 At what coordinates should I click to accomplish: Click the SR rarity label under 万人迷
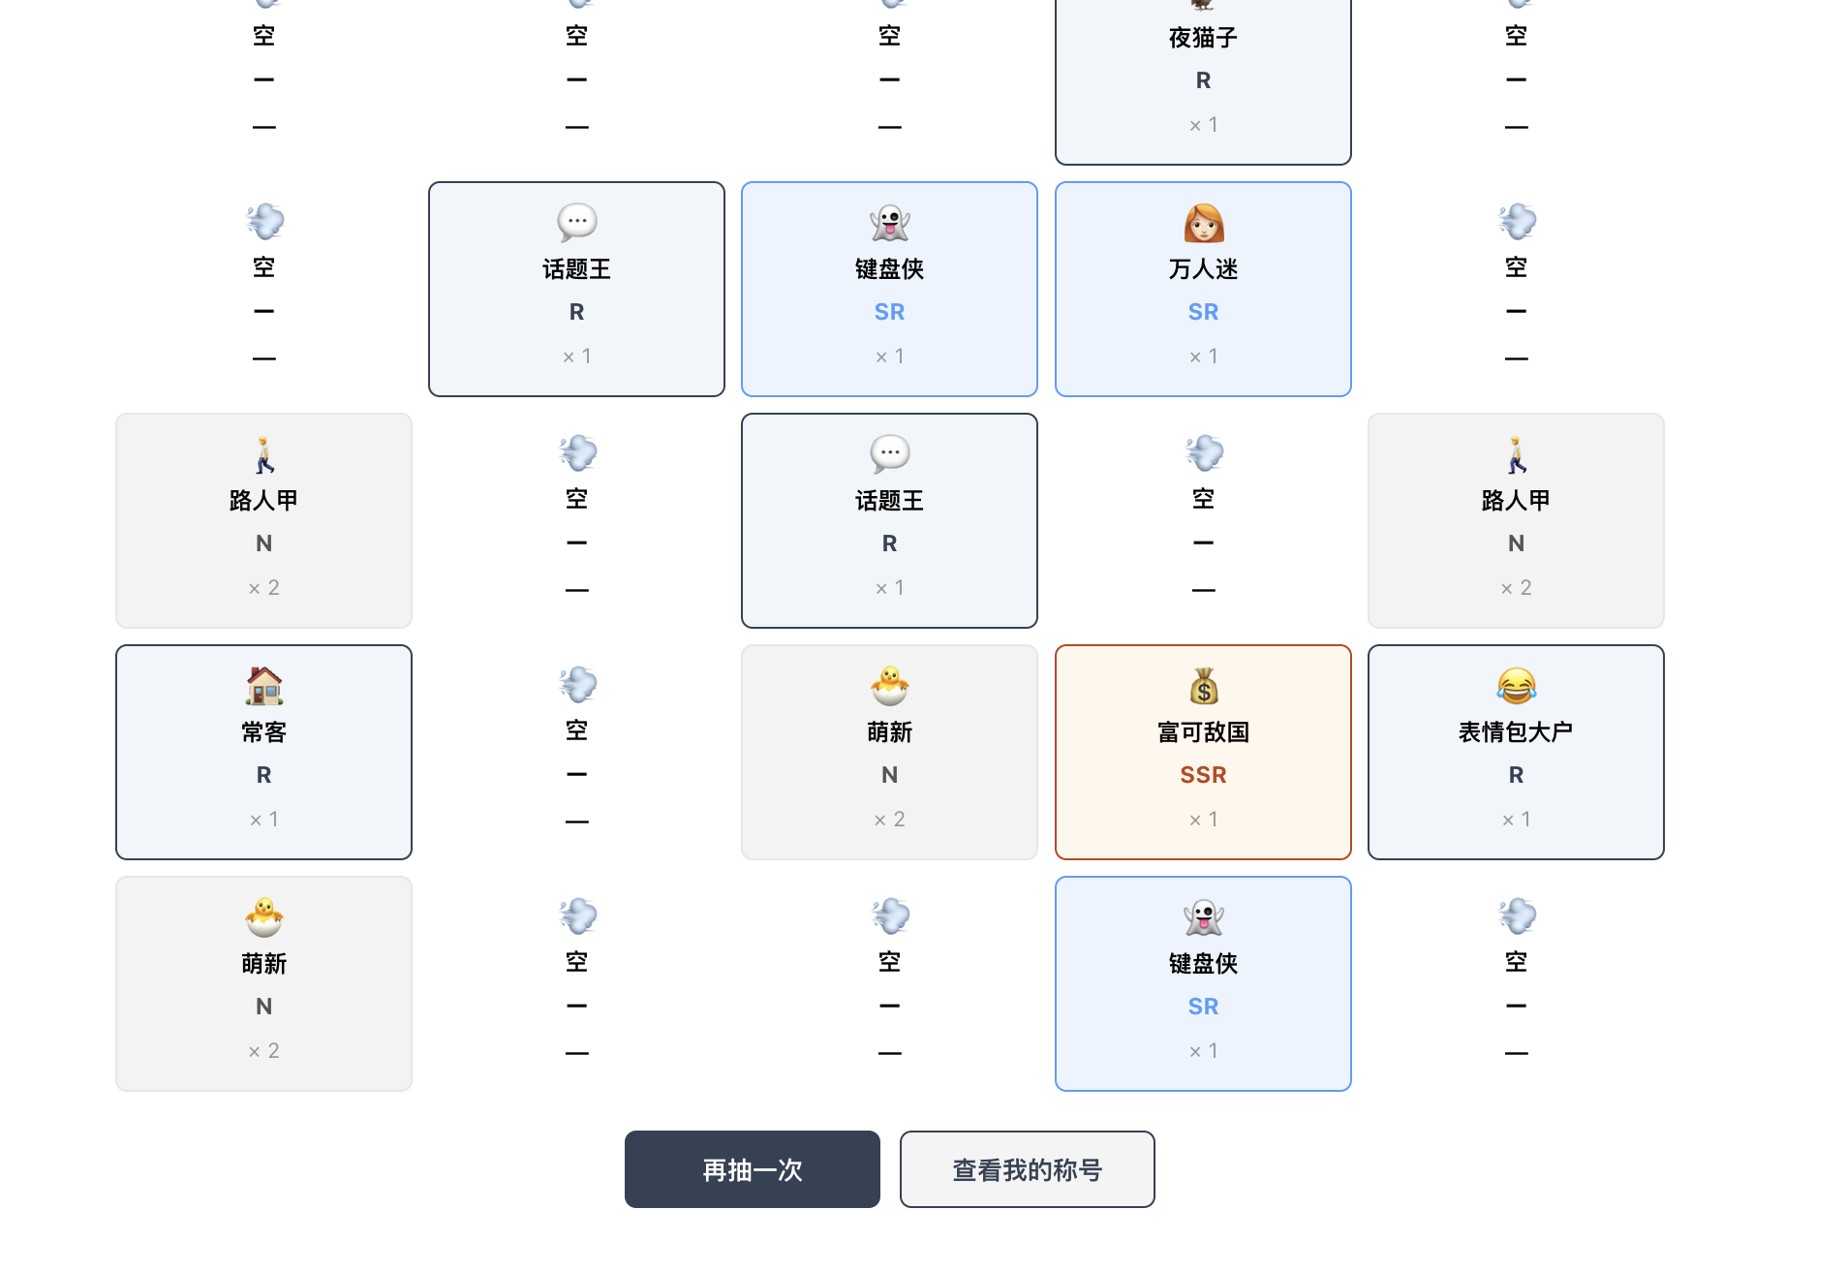(x=1203, y=312)
